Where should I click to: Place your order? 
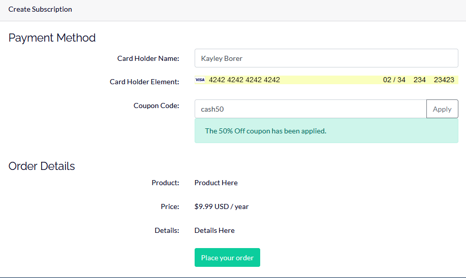click(x=227, y=258)
